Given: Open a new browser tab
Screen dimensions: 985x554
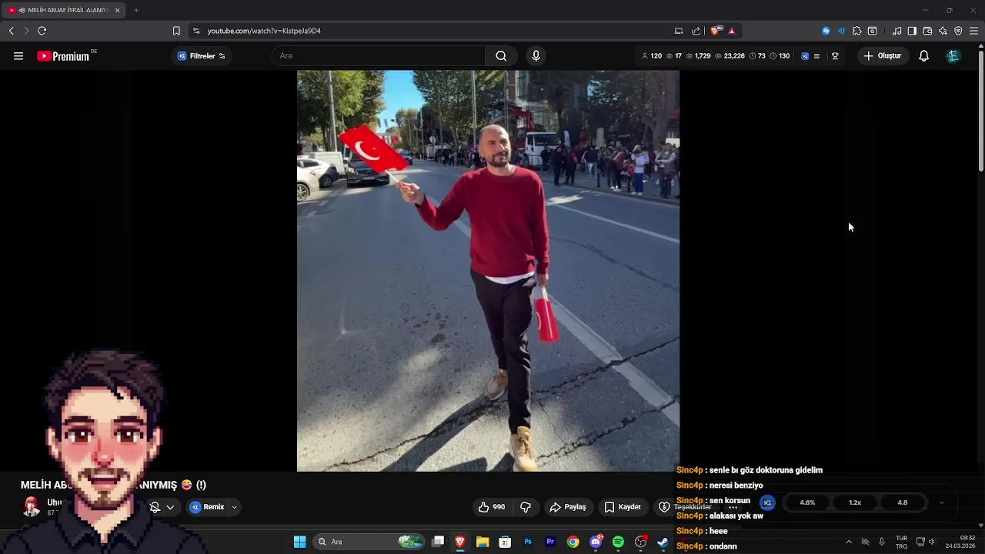Looking at the screenshot, I should [136, 10].
